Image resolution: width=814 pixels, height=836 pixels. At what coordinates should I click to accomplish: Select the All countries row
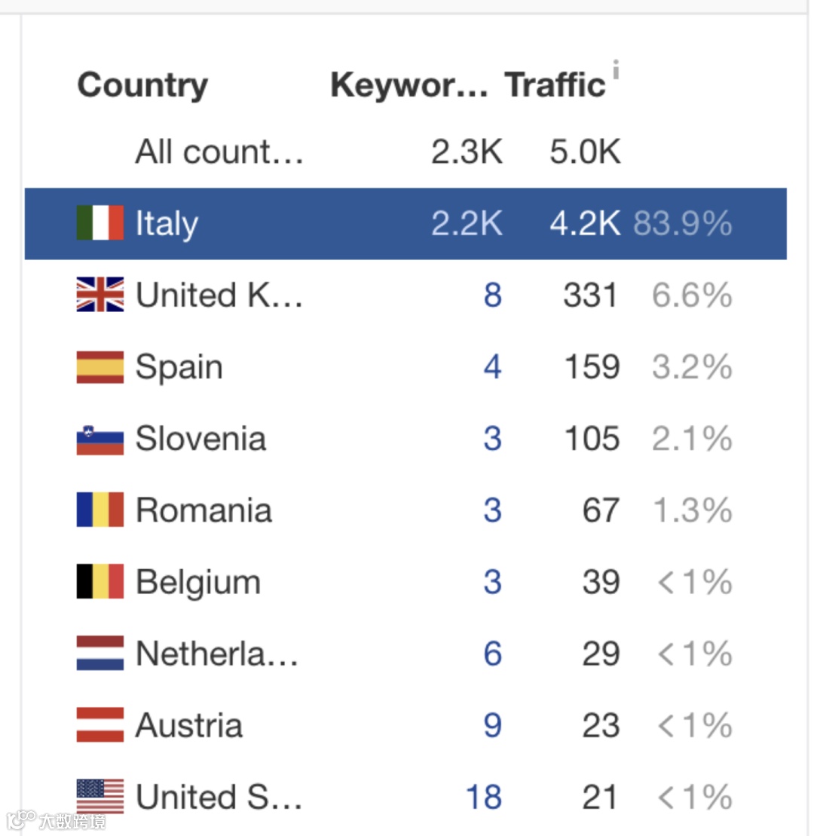(x=405, y=152)
